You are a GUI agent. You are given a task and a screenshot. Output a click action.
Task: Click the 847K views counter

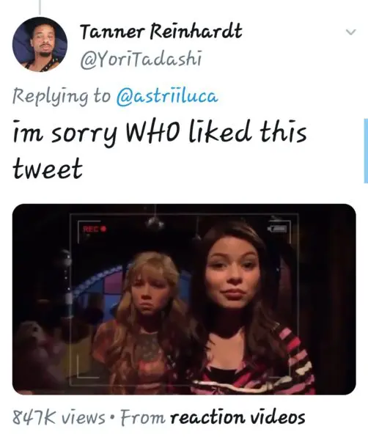coord(59,417)
